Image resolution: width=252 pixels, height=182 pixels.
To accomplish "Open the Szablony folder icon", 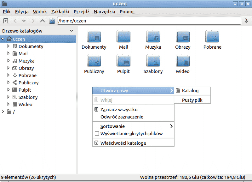I will pyautogui.click(x=153, y=61).
